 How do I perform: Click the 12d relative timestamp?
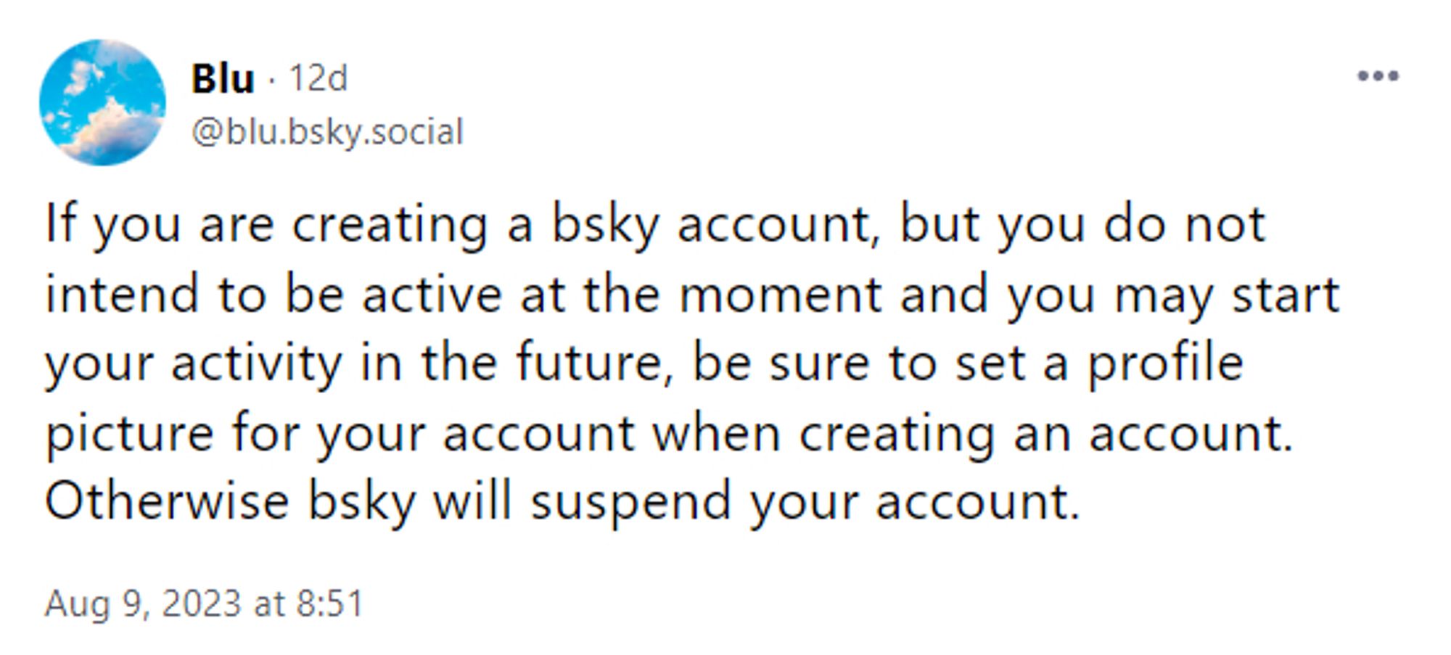point(318,78)
